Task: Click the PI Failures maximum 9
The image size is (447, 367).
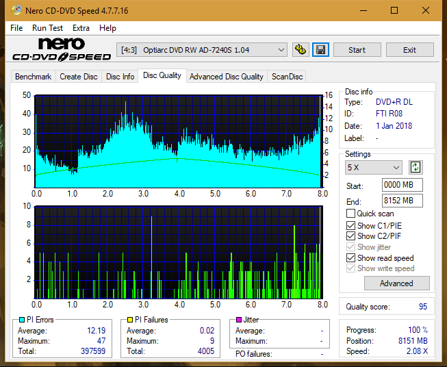Action: click(212, 341)
